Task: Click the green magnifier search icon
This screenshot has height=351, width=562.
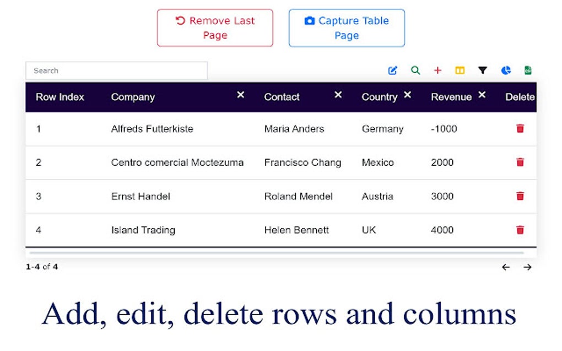Action: tap(415, 70)
